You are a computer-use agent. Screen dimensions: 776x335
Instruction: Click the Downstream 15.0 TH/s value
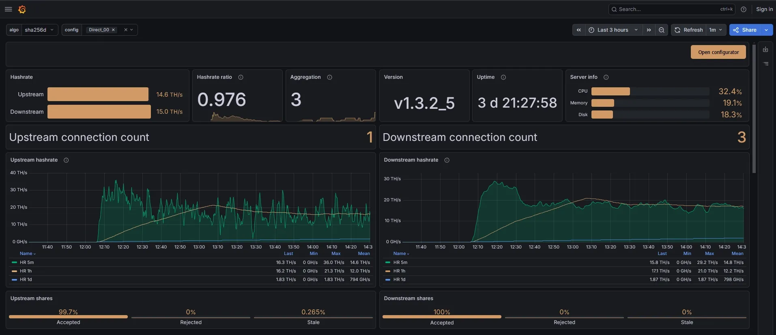(x=170, y=112)
